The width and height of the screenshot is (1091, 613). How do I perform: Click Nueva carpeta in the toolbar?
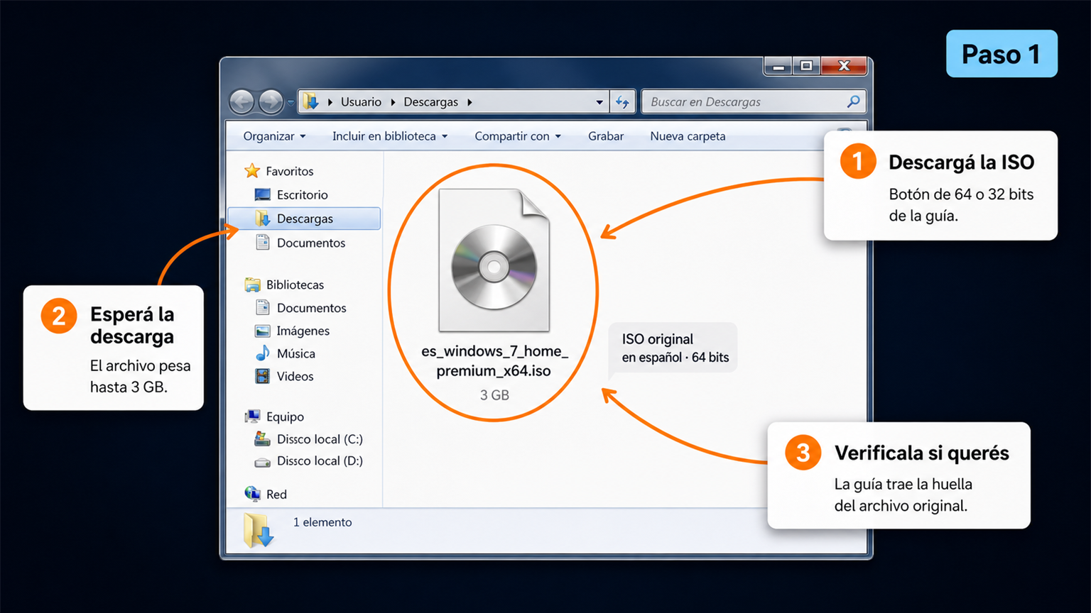point(688,136)
